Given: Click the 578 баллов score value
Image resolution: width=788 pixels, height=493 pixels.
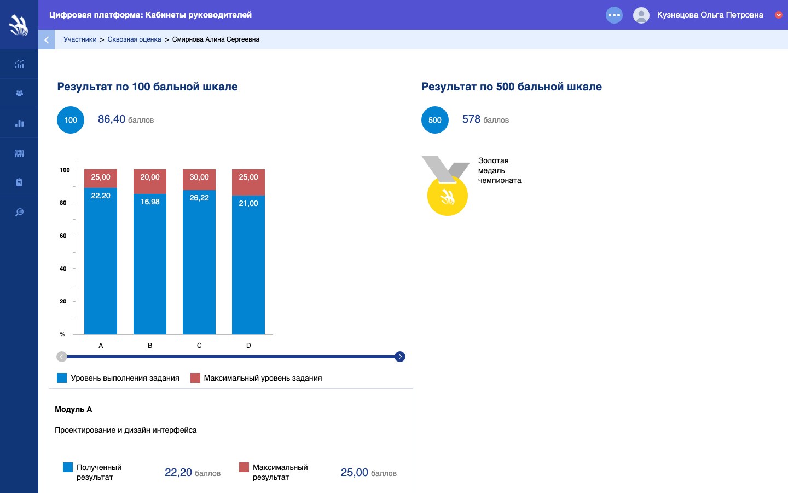Looking at the screenshot, I should 485,119.
